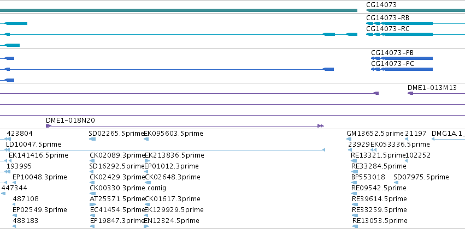
Task: Click the EK129929.5prime EST label
Action: coord(174,210)
